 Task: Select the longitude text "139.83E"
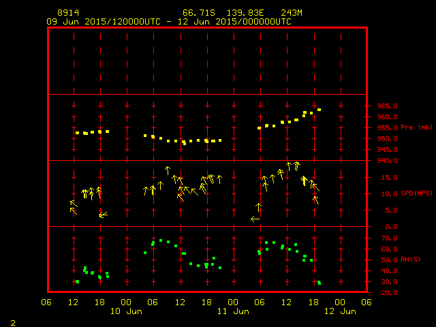pyautogui.click(x=245, y=13)
